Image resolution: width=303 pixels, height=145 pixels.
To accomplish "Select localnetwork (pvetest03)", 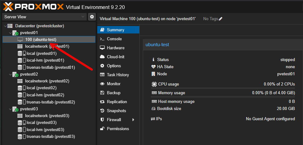I will click(x=47, y=116).
